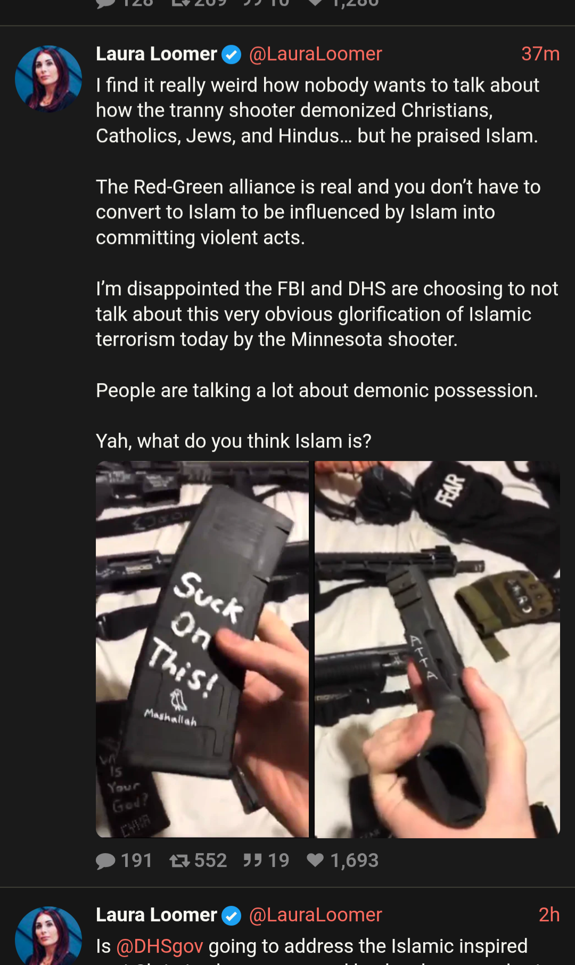Open the @LauraLoomer handle on 2h post
This screenshot has height=965, width=575.
point(315,915)
